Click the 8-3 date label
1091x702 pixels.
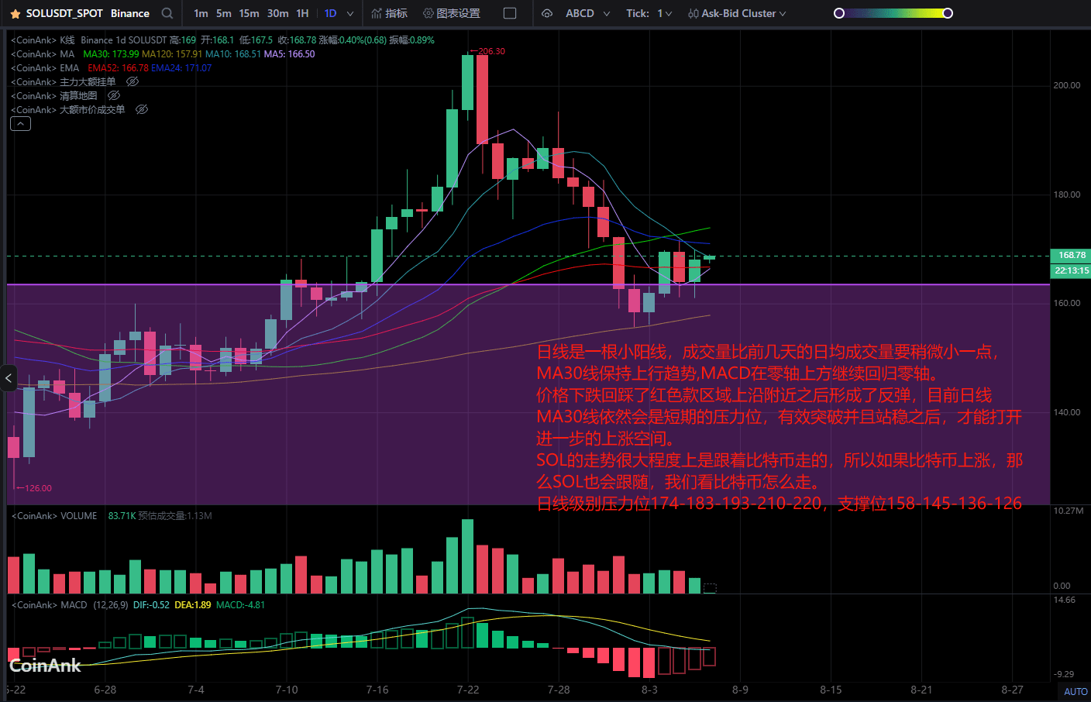pyautogui.click(x=649, y=690)
